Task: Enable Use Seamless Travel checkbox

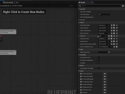Action: (99, 57)
